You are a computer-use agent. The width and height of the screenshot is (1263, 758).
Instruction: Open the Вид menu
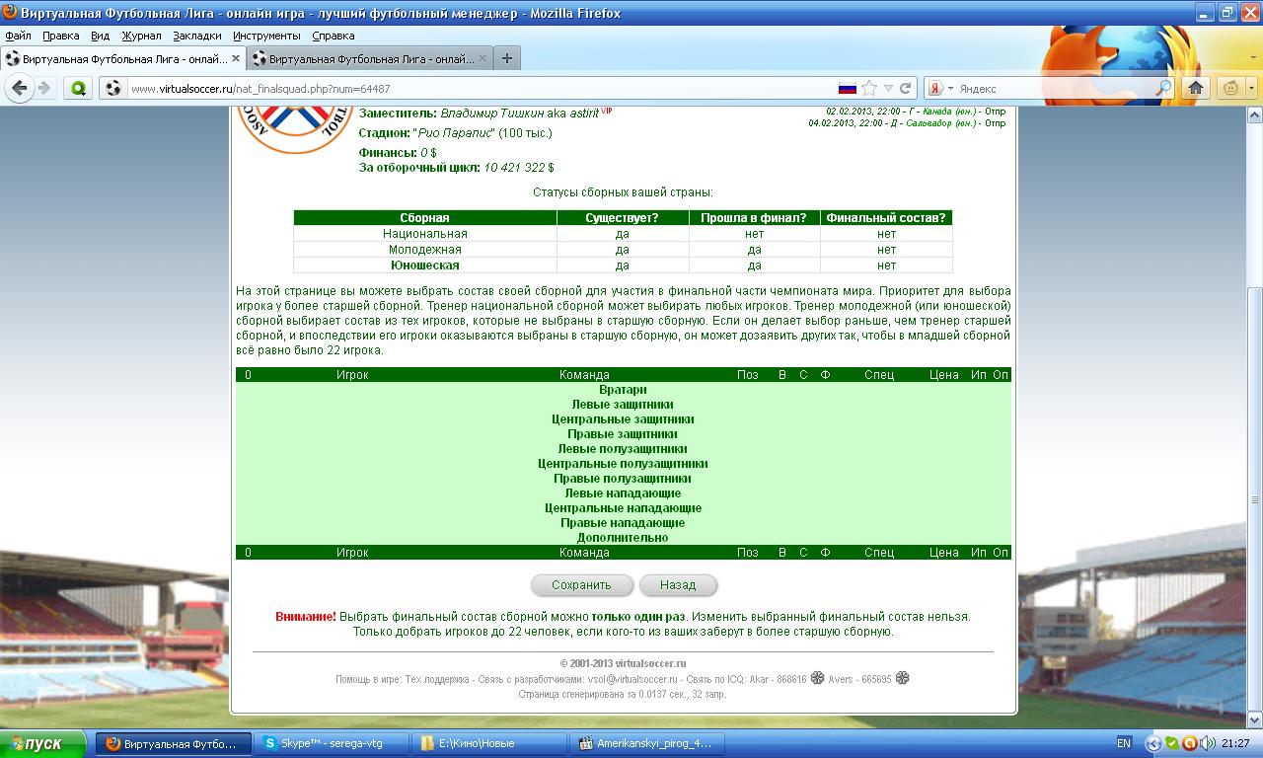click(x=100, y=36)
